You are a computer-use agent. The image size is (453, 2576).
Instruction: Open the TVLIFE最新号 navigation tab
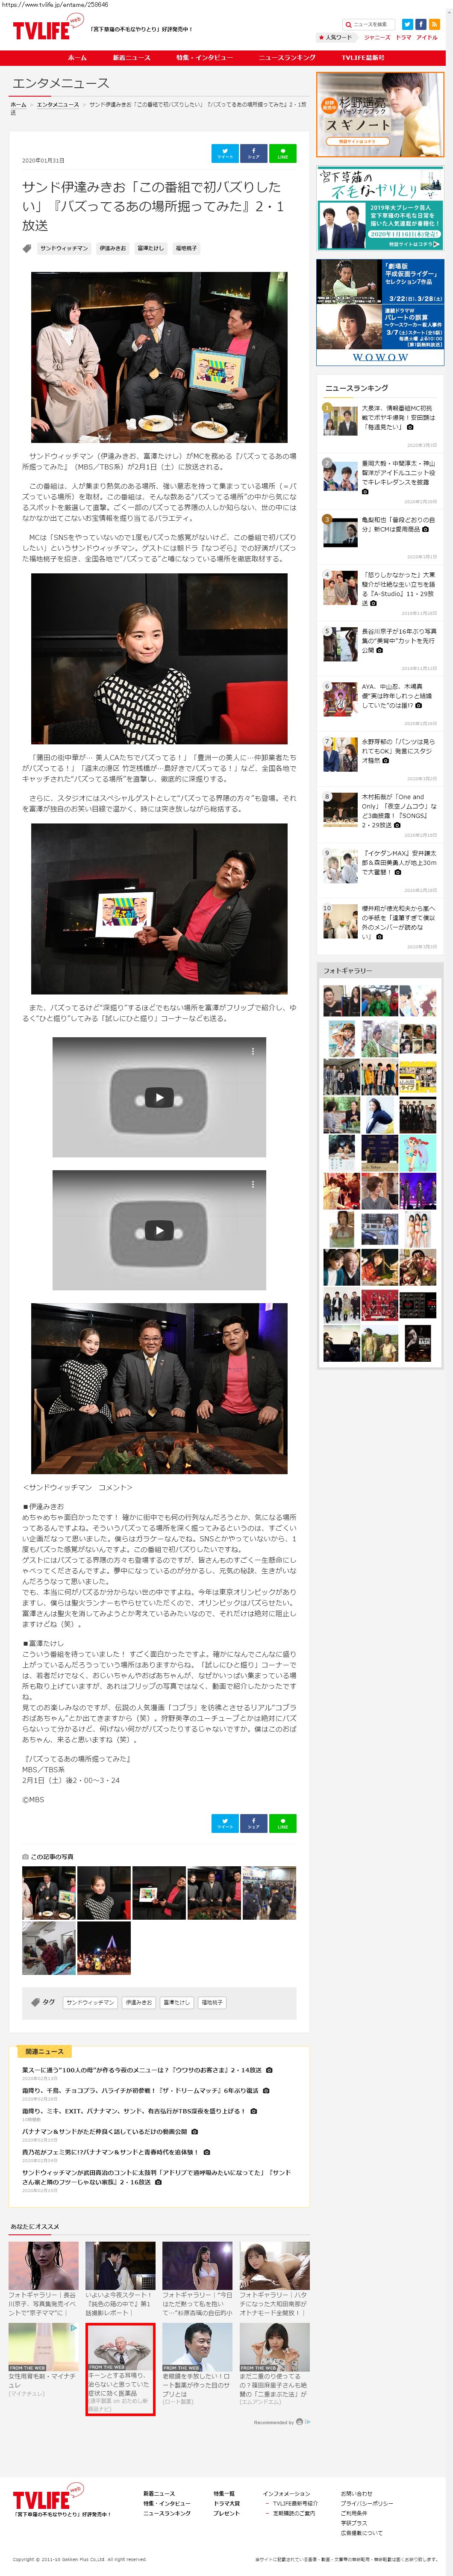point(363,58)
